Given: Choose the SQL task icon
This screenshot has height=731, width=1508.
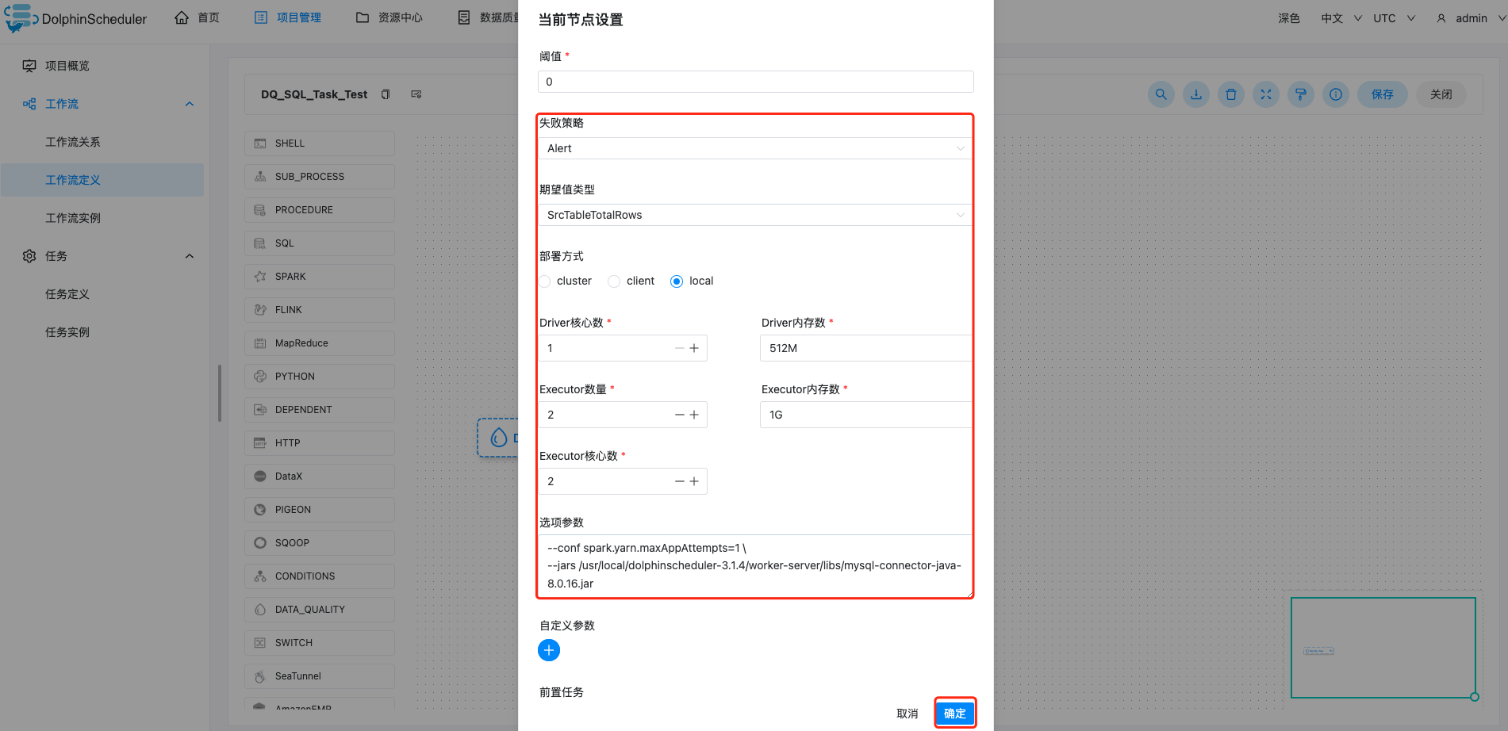Looking at the screenshot, I should pyautogui.click(x=259, y=243).
